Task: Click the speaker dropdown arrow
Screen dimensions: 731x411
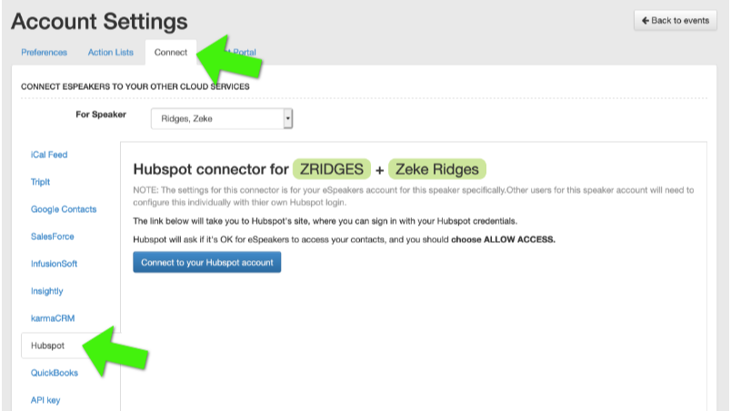Action: click(x=287, y=118)
